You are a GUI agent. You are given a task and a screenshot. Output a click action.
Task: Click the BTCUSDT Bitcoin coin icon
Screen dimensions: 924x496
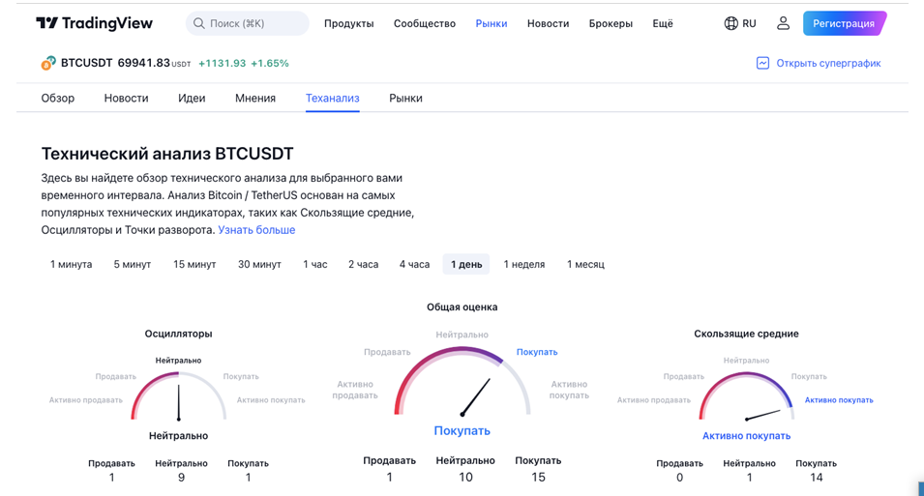tap(47, 63)
